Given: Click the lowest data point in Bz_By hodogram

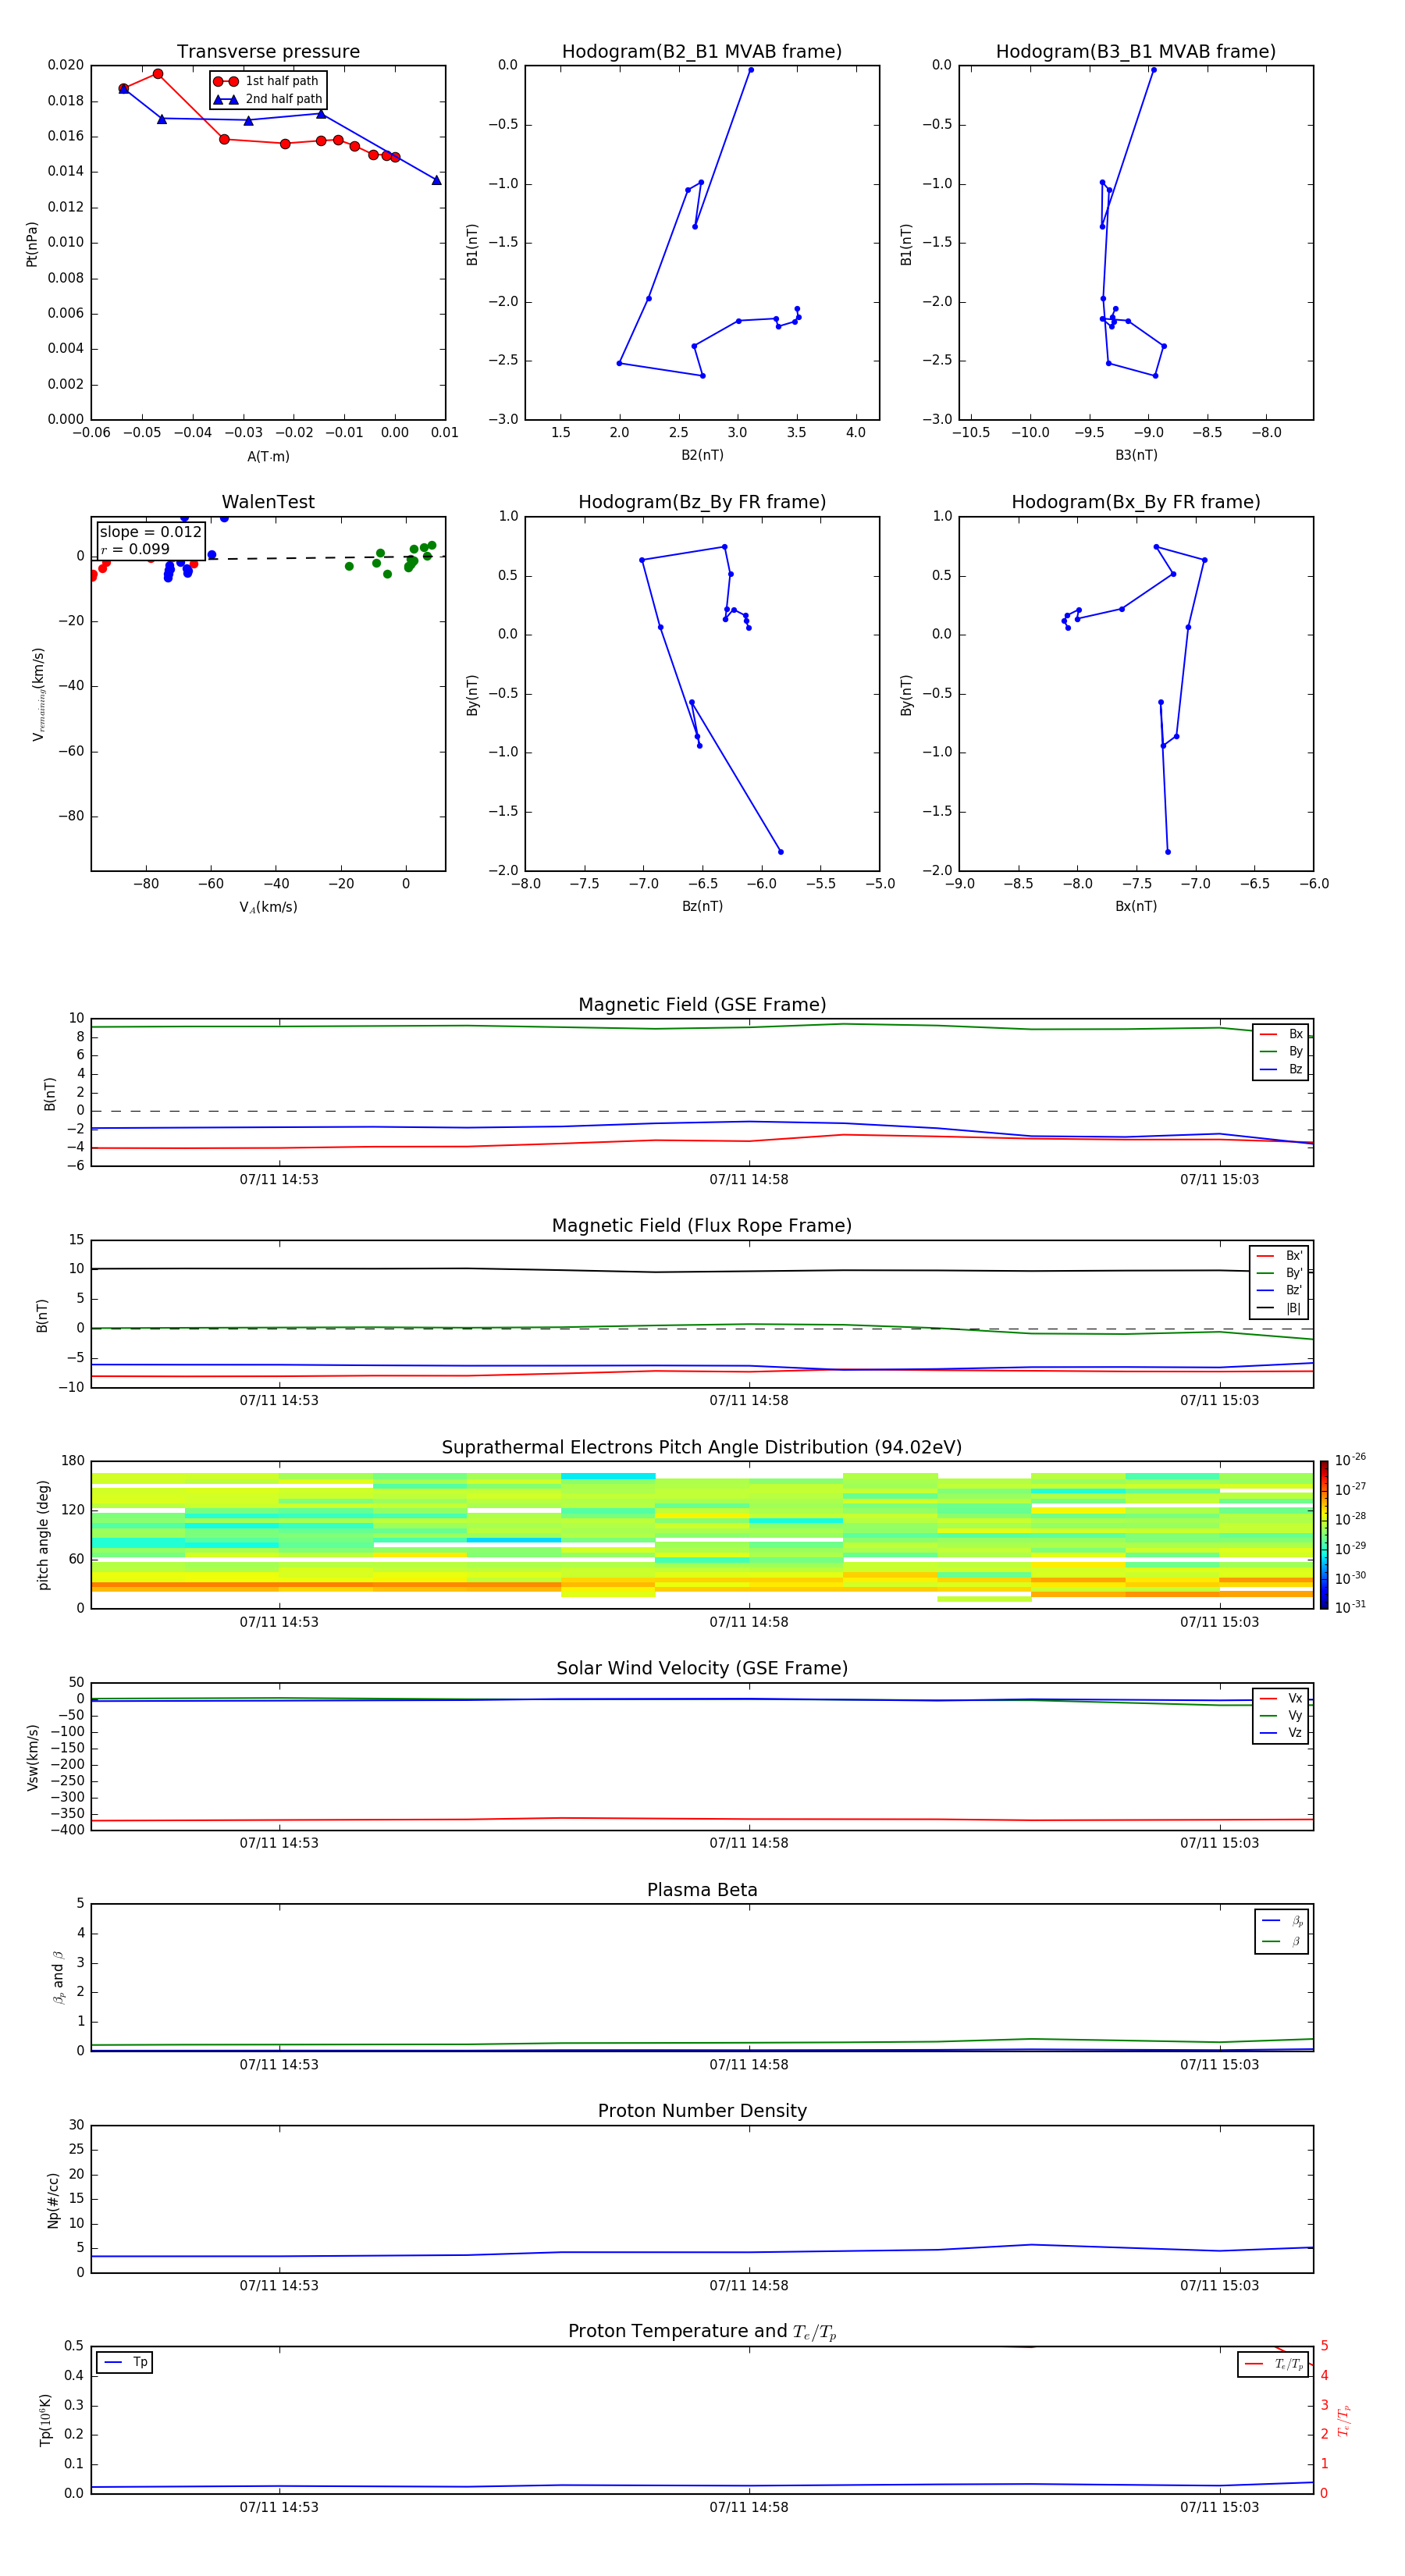Looking at the screenshot, I should pos(781,852).
